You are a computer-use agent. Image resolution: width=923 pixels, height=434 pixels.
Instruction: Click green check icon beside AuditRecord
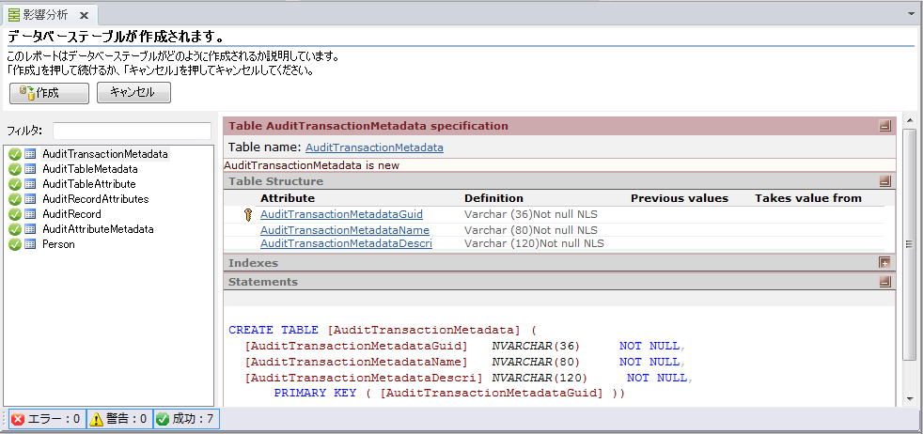[15, 214]
